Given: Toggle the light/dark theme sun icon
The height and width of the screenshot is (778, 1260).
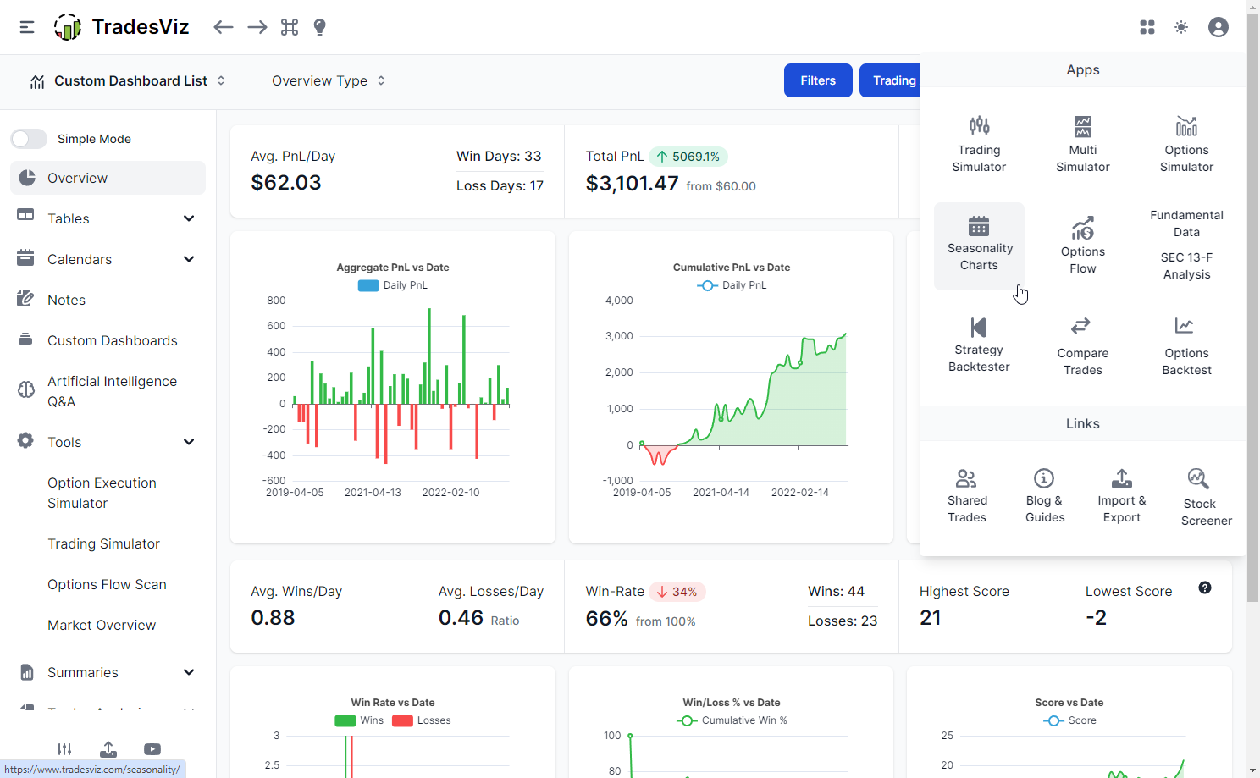Looking at the screenshot, I should (x=1181, y=27).
